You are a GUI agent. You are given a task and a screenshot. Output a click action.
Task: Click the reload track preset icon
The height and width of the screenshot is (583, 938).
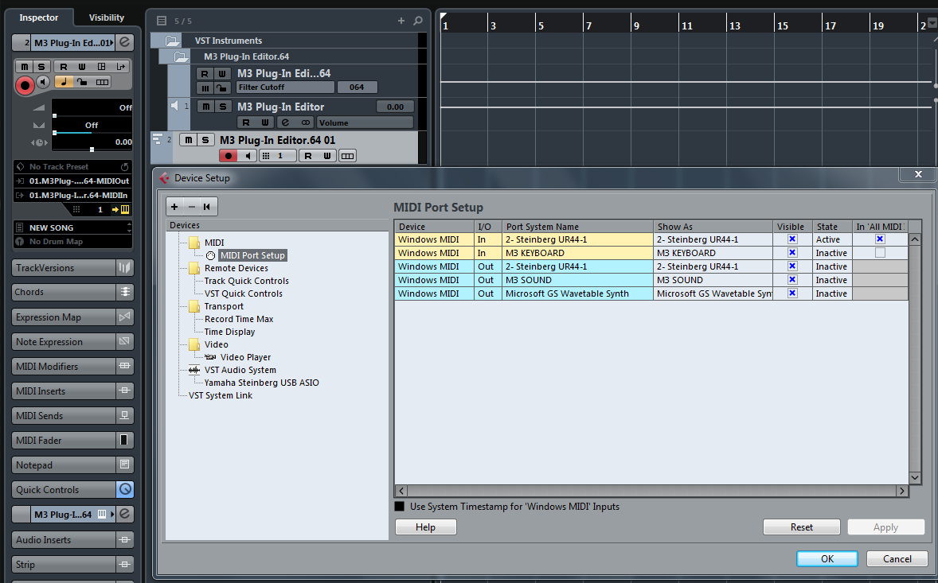click(x=124, y=167)
